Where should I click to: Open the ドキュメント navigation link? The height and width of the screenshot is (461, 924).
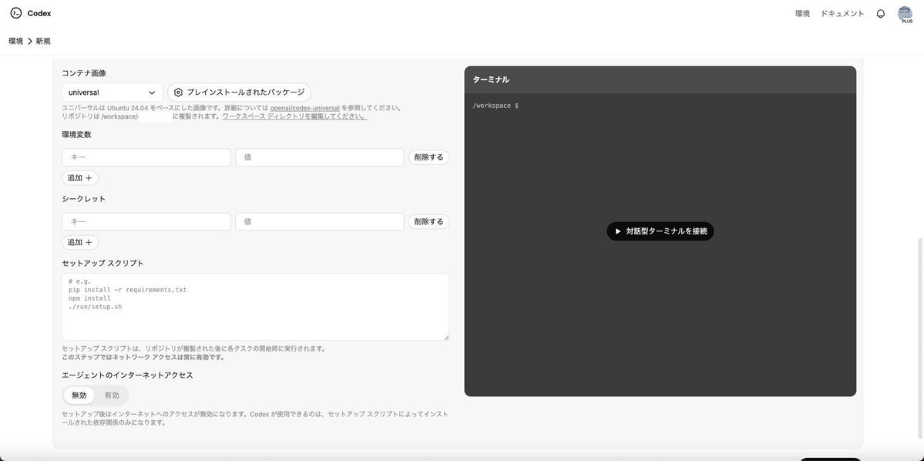842,14
